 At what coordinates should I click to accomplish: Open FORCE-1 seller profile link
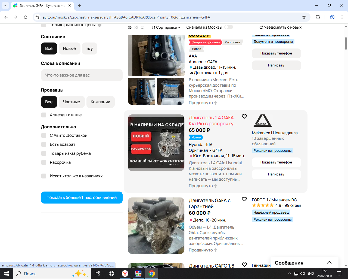click(x=276, y=200)
